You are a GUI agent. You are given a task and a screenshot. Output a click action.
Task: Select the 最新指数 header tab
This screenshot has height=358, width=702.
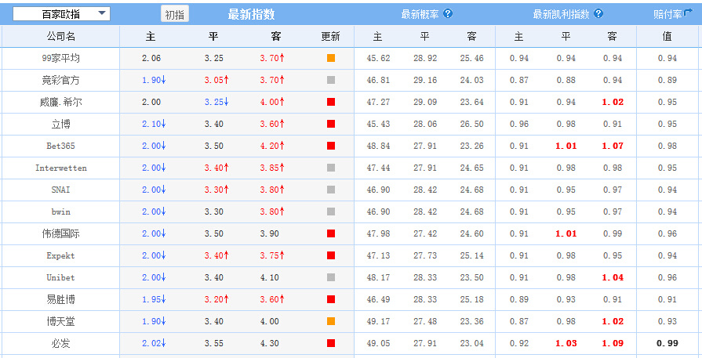pyautogui.click(x=251, y=14)
